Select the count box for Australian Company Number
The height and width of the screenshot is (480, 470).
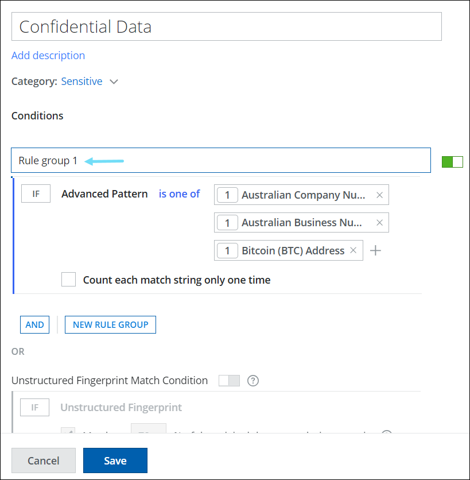227,195
